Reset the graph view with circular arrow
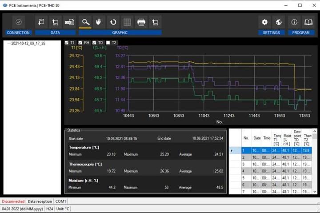The width and height of the screenshot is (320, 213). (x=113, y=22)
